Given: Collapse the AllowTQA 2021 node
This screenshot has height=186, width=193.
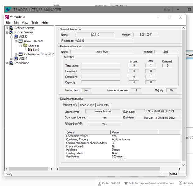Looking at the screenshot, I should pos(16,41).
